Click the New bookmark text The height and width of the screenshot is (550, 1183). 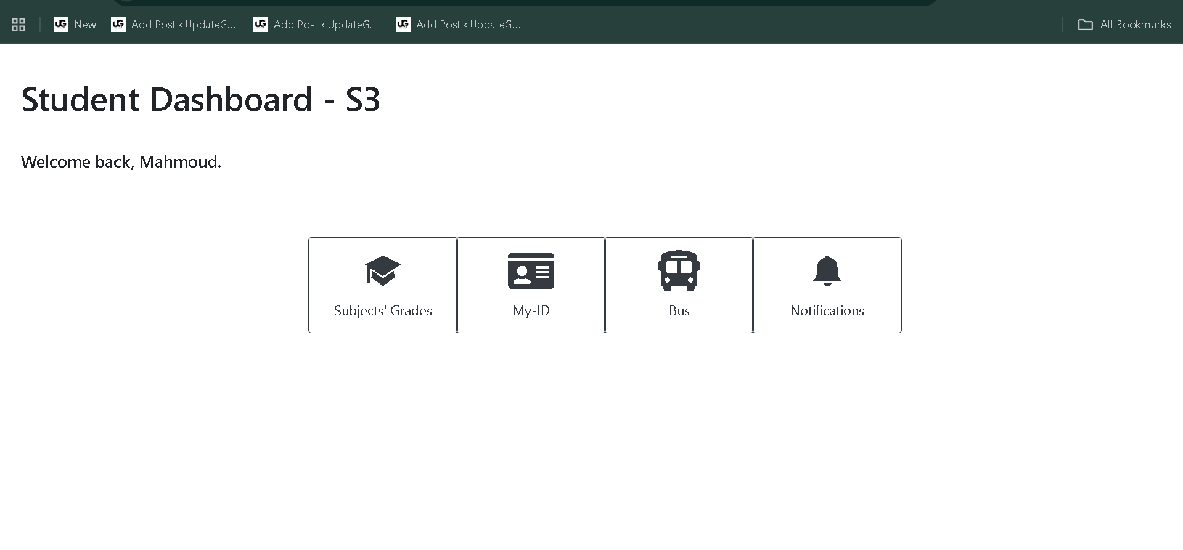coord(85,25)
